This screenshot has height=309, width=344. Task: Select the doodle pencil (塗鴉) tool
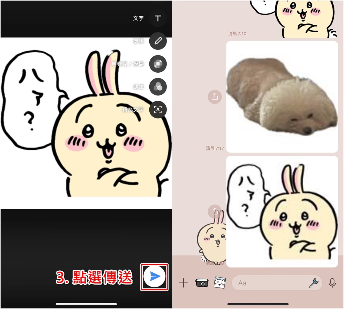click(x=158, y=41)
